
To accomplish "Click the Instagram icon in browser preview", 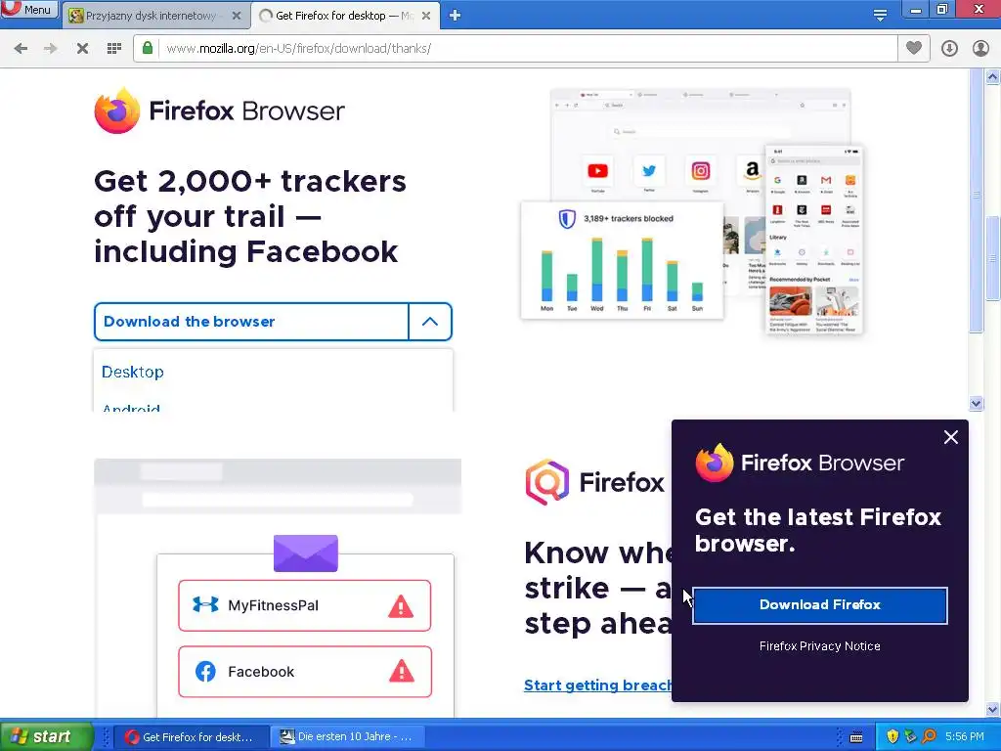I will coord(700,171).
